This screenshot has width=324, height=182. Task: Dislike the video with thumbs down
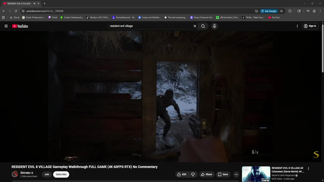click(x=193, y=174)
